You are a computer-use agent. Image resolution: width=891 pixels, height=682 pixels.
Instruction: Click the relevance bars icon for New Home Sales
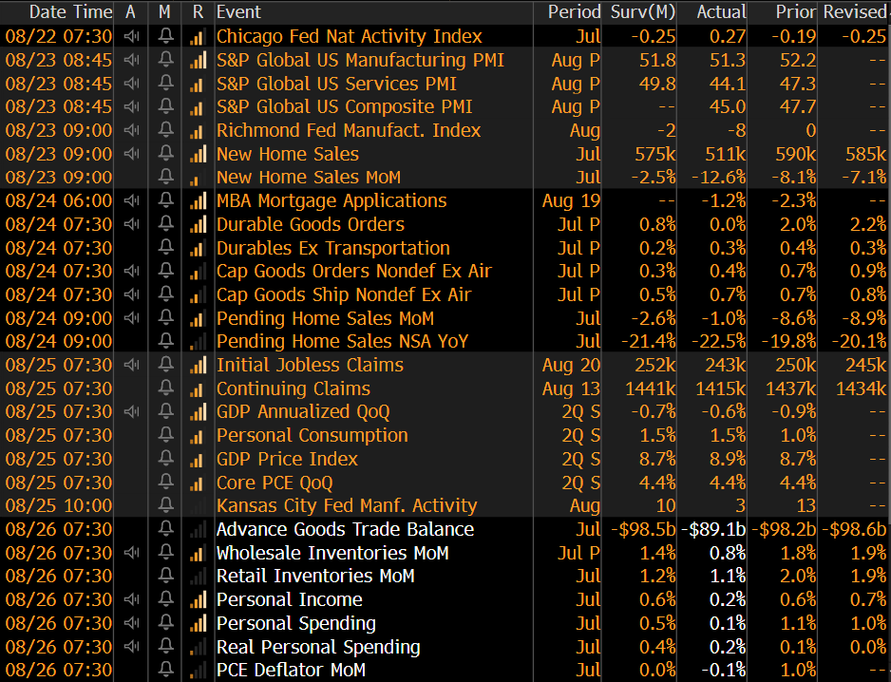[198, 155]
